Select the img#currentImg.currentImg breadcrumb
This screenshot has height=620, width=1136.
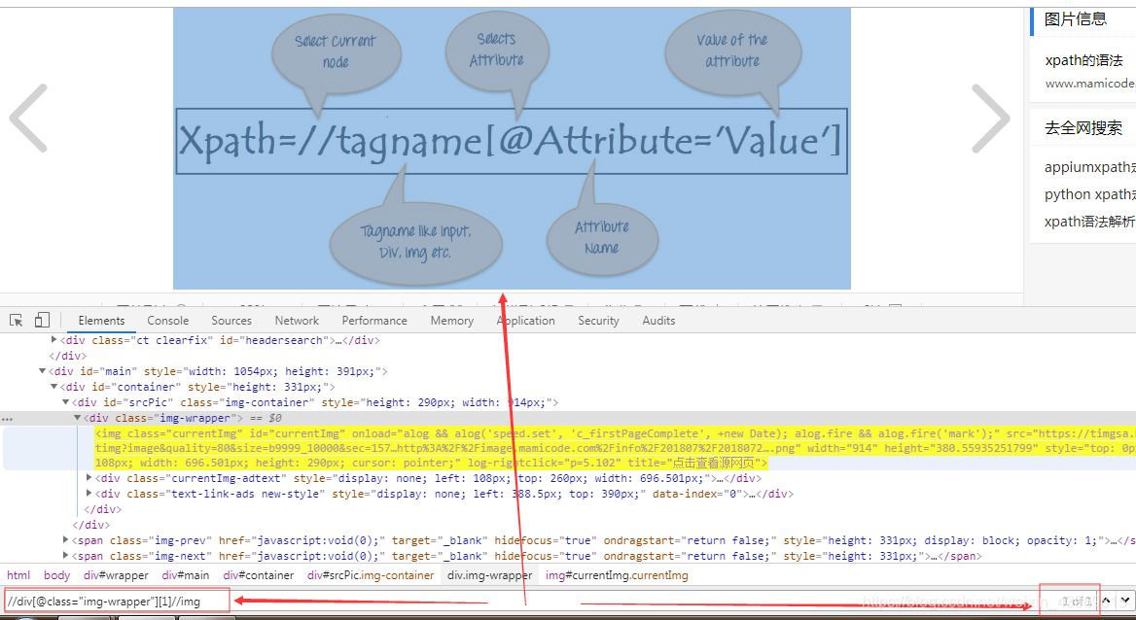click(617, 575)
